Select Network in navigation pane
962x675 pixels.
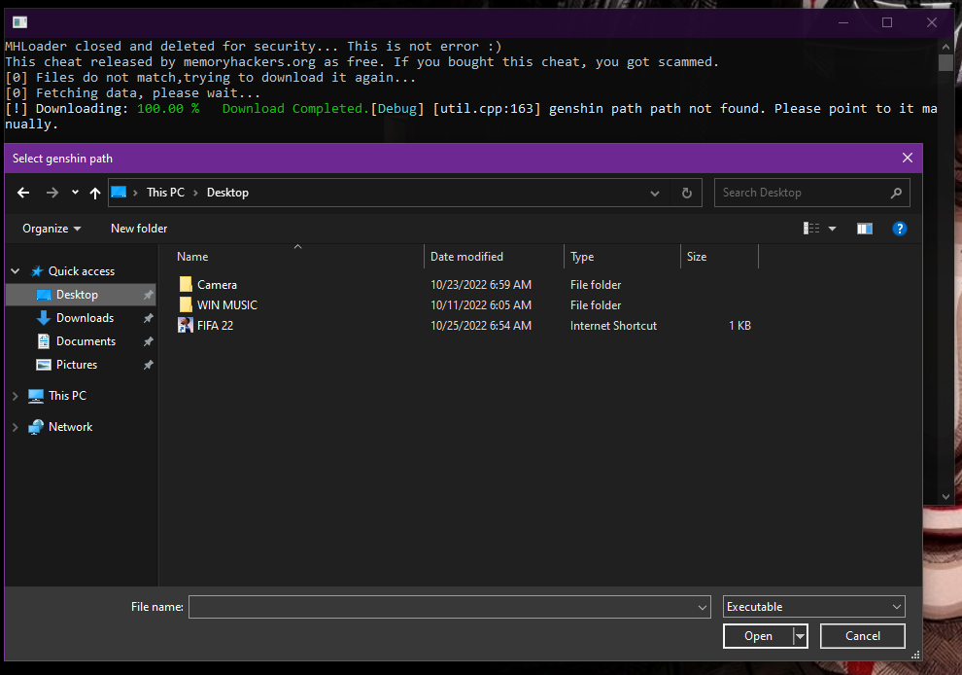coord(71,427)
